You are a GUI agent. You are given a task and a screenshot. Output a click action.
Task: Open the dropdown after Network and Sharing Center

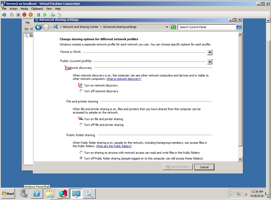click(x=101, y=27)
